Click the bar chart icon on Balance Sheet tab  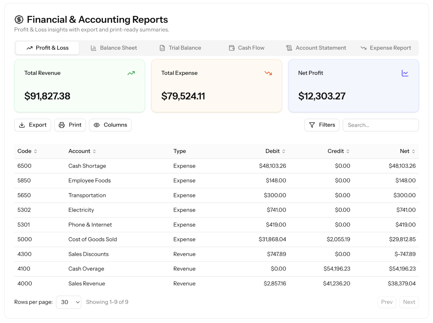94,48
